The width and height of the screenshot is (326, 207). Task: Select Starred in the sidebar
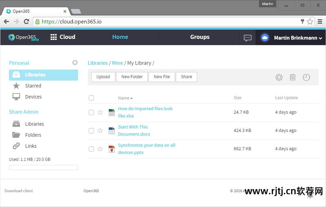tap(33, 86)
